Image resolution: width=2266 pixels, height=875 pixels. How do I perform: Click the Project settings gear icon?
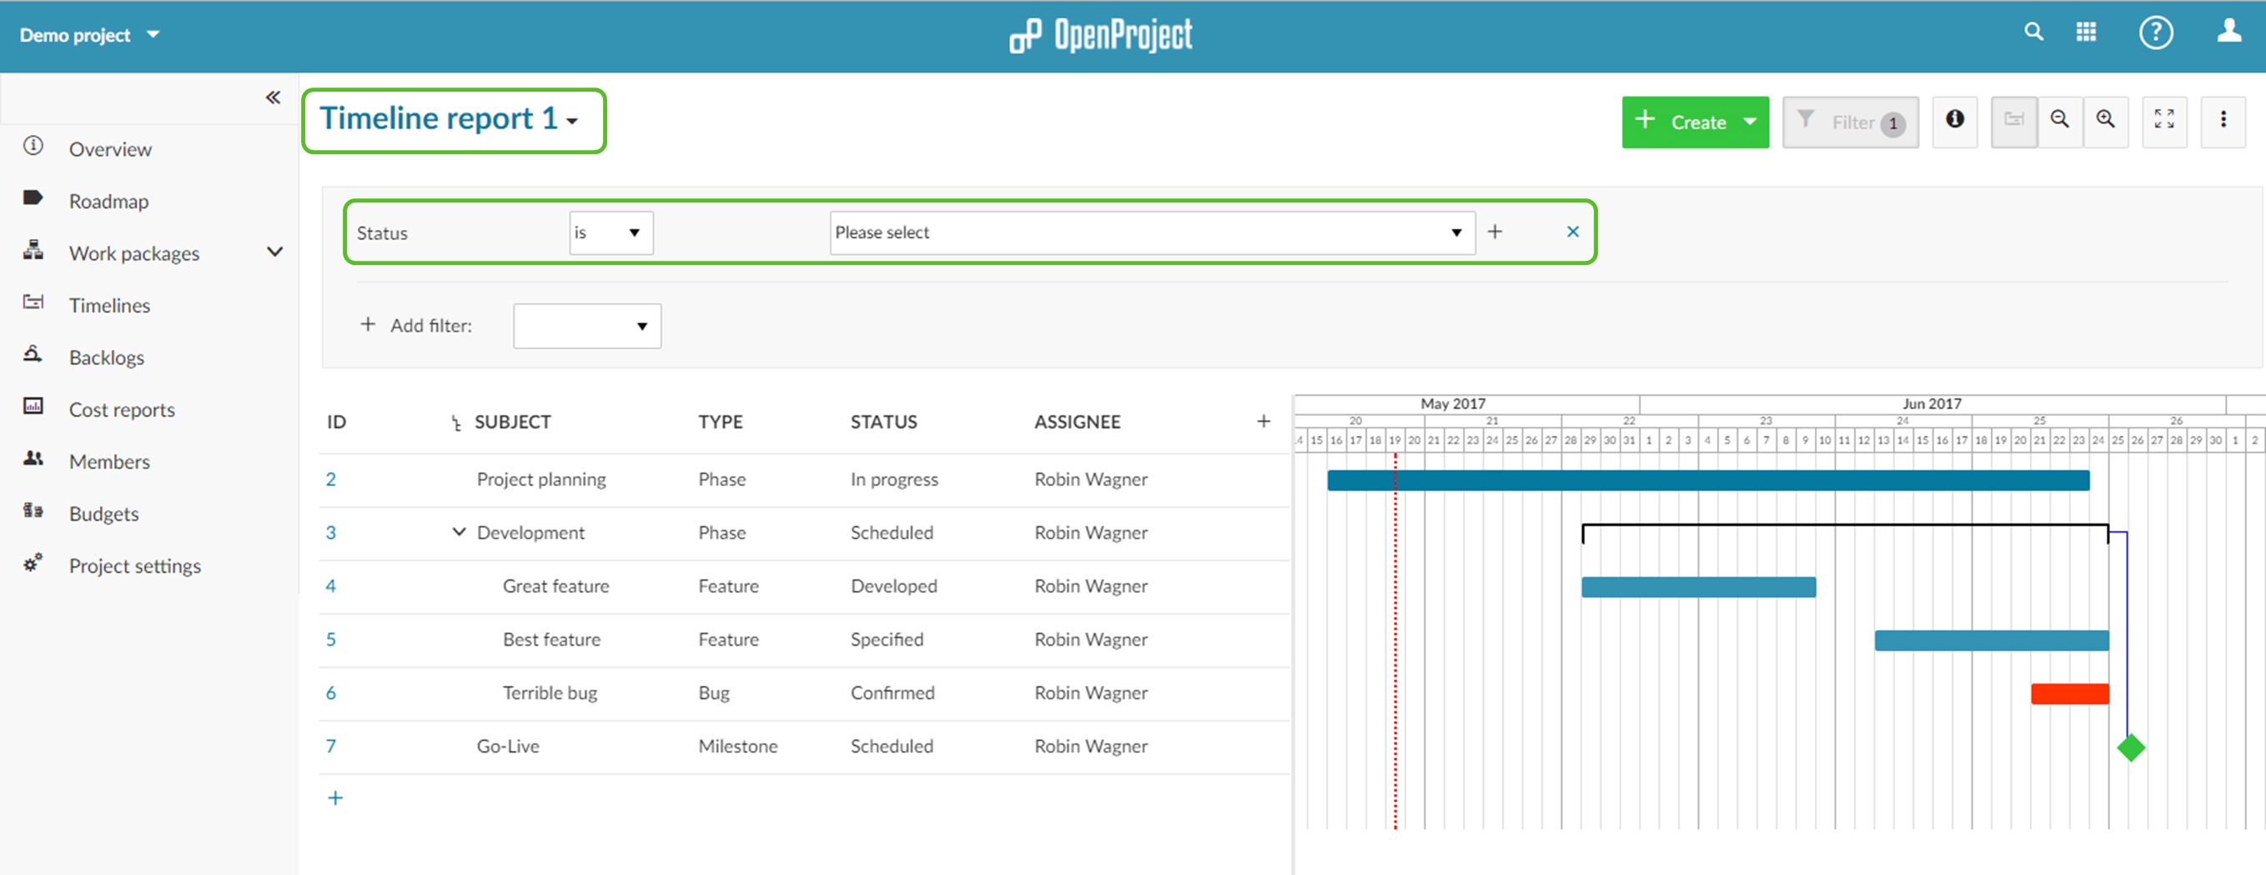click(33, 564)
